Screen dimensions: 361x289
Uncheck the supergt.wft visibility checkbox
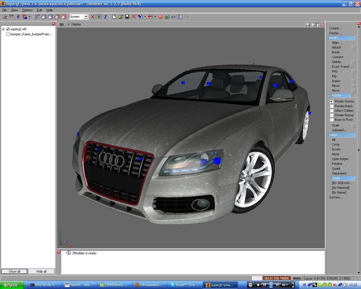8,29
